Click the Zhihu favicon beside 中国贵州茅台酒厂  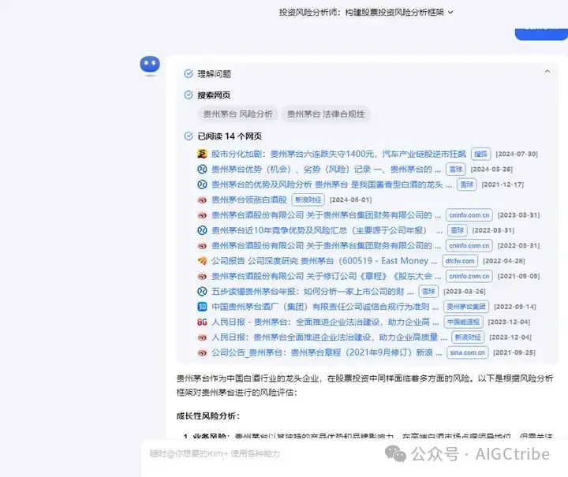pyautogui.click(x=202, y=307)
